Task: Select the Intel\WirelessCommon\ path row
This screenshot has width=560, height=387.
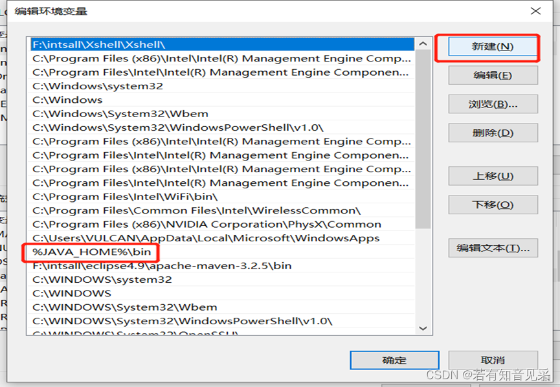Action: pos(221,210)
